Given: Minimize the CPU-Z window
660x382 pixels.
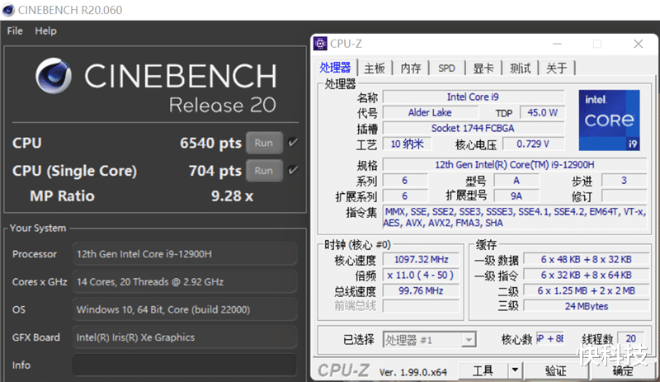Looking at the screenshot, I should tap(558, 44).
